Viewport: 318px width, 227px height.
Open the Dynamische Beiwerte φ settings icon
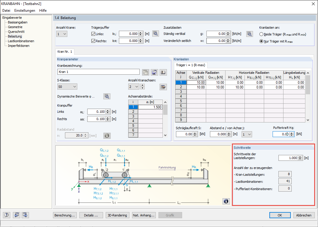pos(107,96)
